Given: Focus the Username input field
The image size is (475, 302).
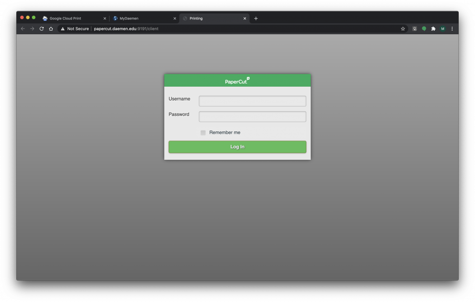Looking at the screenshot, I should 252,101.
